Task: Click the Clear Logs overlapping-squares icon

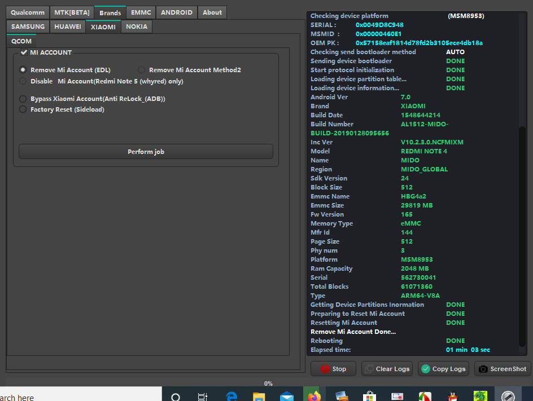Action: [369, 369]
